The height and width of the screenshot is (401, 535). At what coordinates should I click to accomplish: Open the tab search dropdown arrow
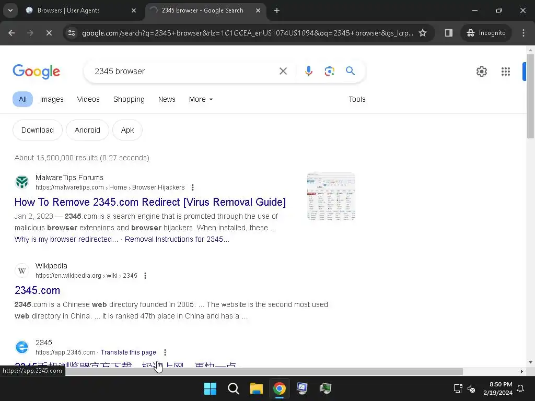pos(10,10)
